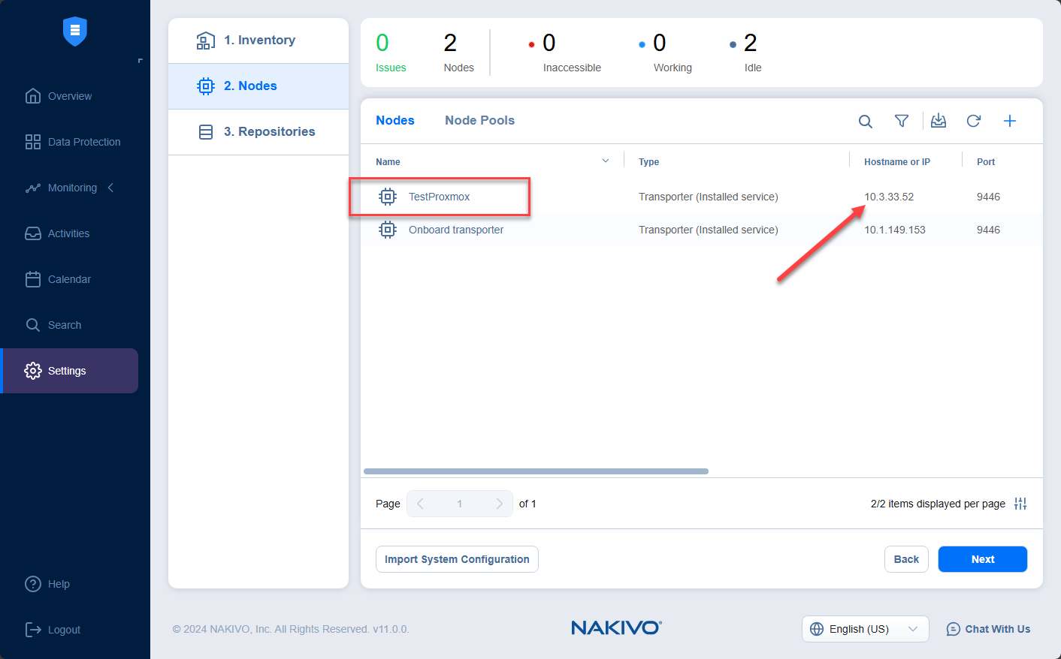Click the TestProxmox transporter icon
The image size is (1061, 659).
coord(388,197)
